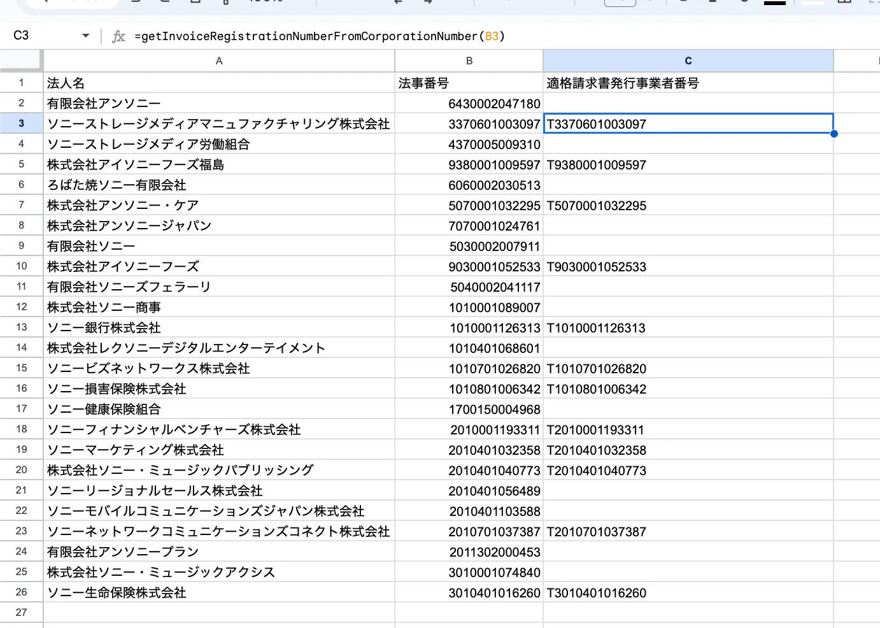Click the blue fill handle of cell C3
Viewport: 880px width, 628px height.
tap(834, 134)
